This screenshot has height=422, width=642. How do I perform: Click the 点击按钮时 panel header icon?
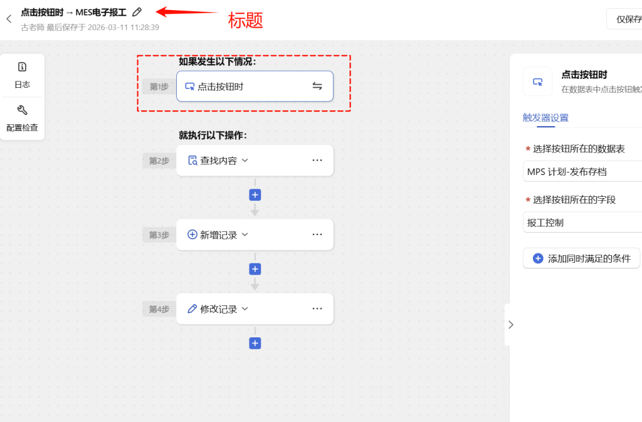[x=537, y=82]
